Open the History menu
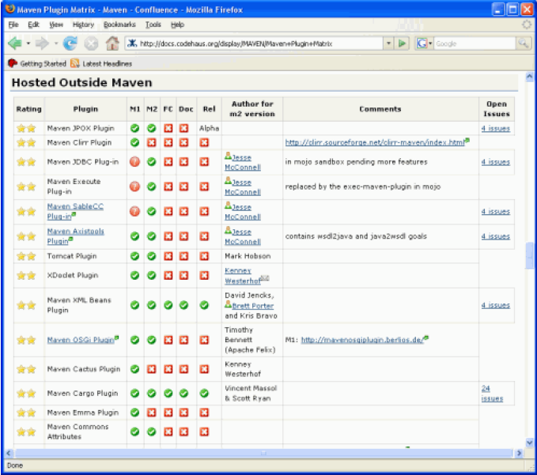Viewport: 537px width, 475px height. (83, 25)
